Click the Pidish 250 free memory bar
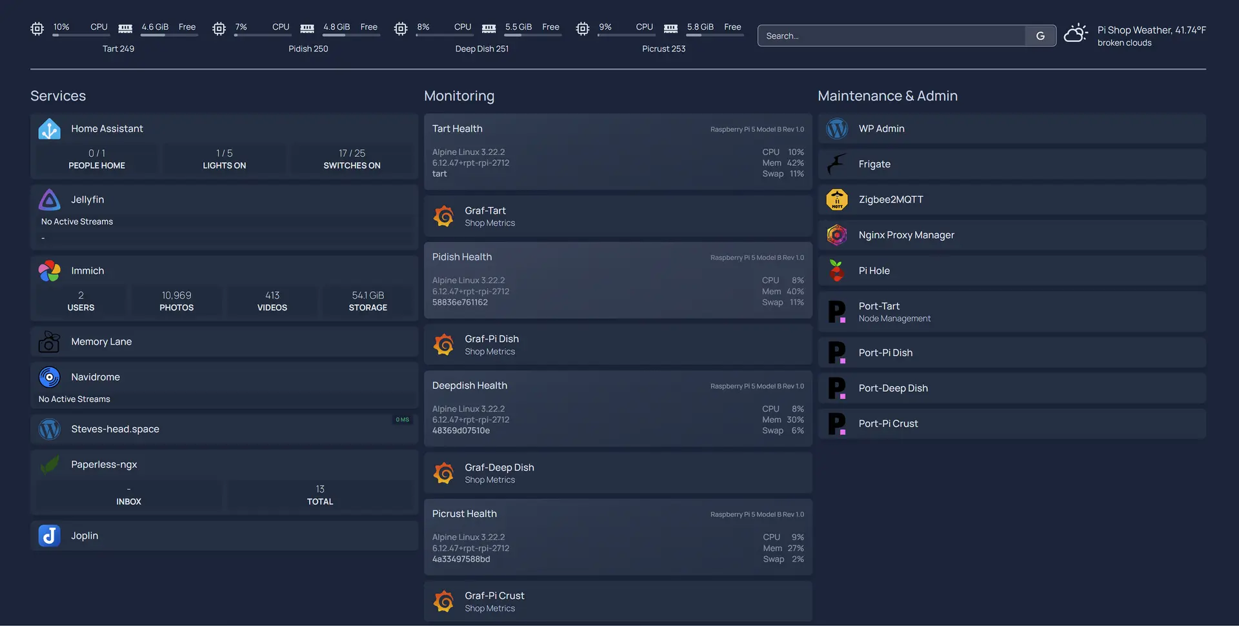The width and height of the screenshot is (1239, 626). point(351,35)
